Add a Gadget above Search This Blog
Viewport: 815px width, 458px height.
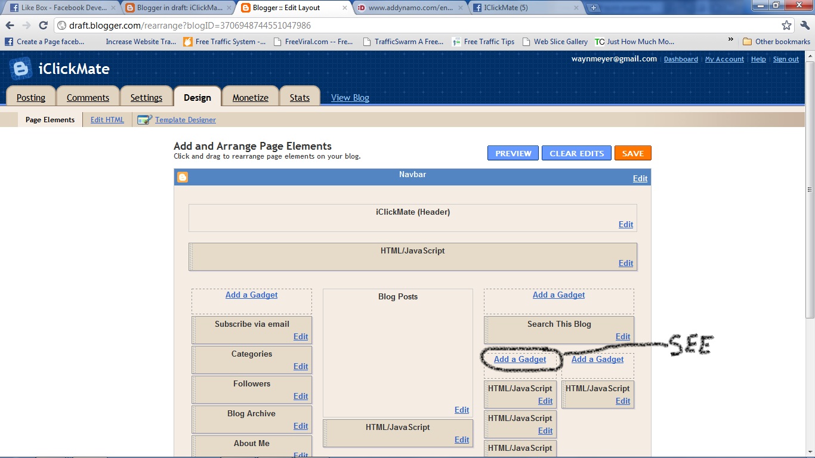click(x=559, y=295)
